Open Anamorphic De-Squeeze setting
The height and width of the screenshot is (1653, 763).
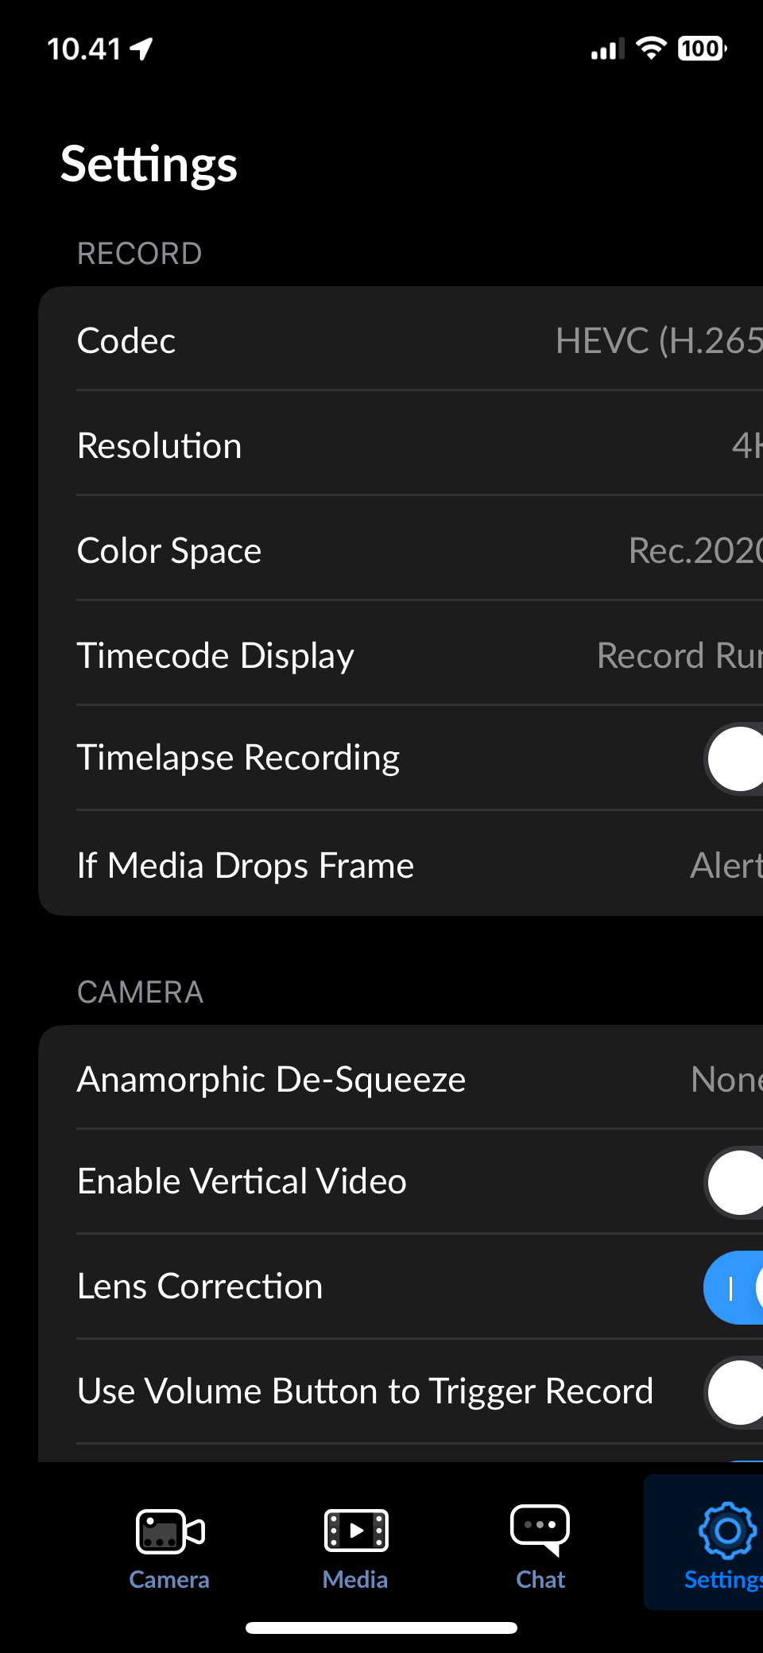pyautogui.click(x=401, y=1077)
